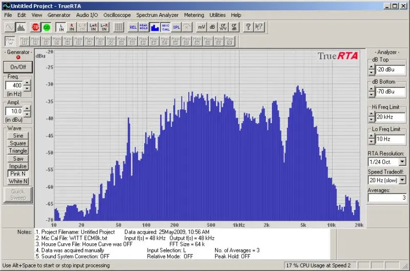Toggle MIC CAL calibration
Screen dimensions: 410x271
pyautogui.click(x=165, y=27)
